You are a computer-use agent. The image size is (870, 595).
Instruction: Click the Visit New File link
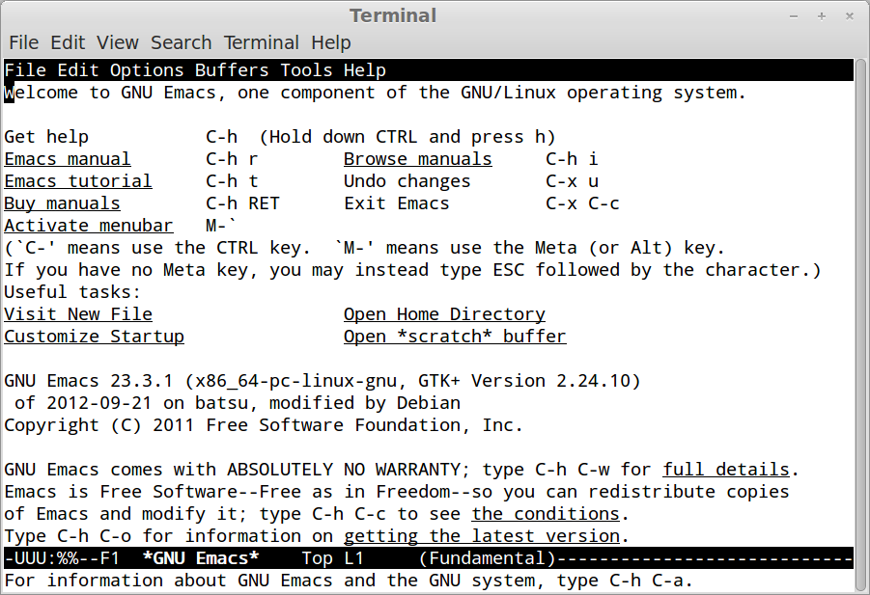click(x=78, y=314)
